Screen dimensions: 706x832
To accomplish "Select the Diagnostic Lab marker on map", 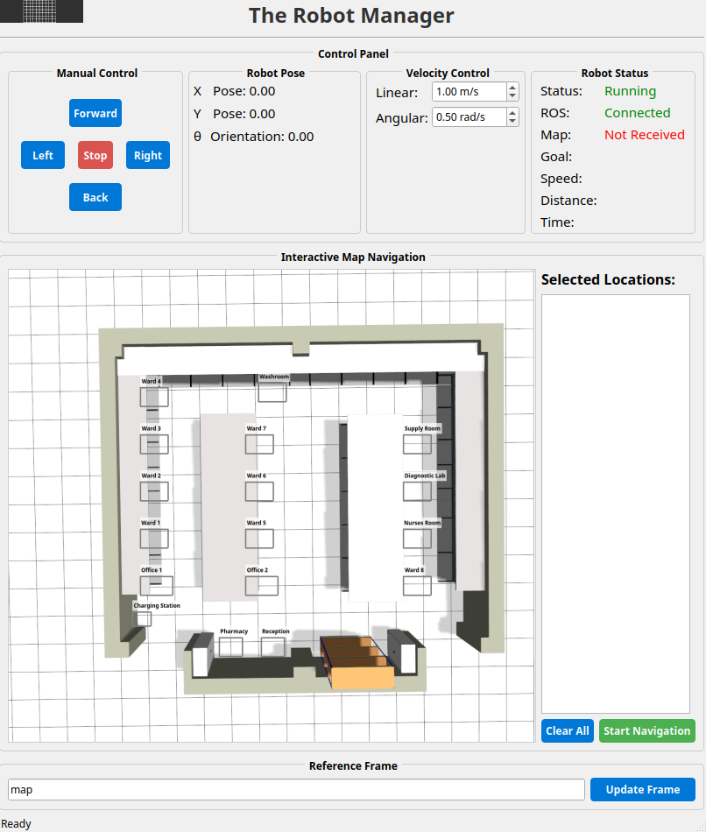I will pos(417,490).
